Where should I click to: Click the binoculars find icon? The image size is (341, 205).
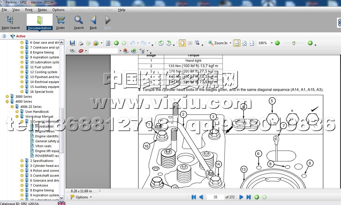(x=72, y=51)
